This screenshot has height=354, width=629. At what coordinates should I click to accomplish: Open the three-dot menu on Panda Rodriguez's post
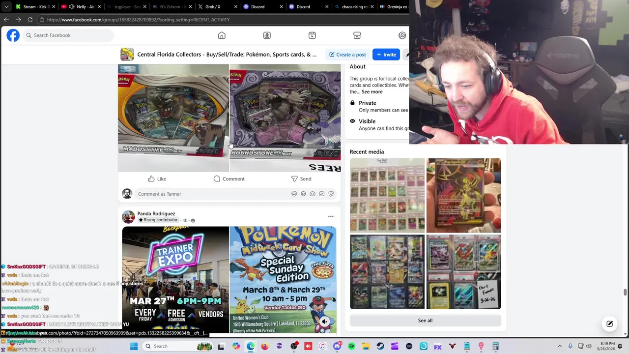[331, 216]
